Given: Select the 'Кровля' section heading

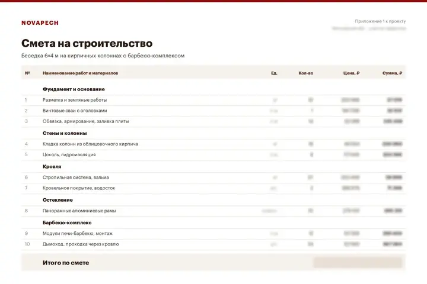Looking at the screenshot, I should pos(52,167).
